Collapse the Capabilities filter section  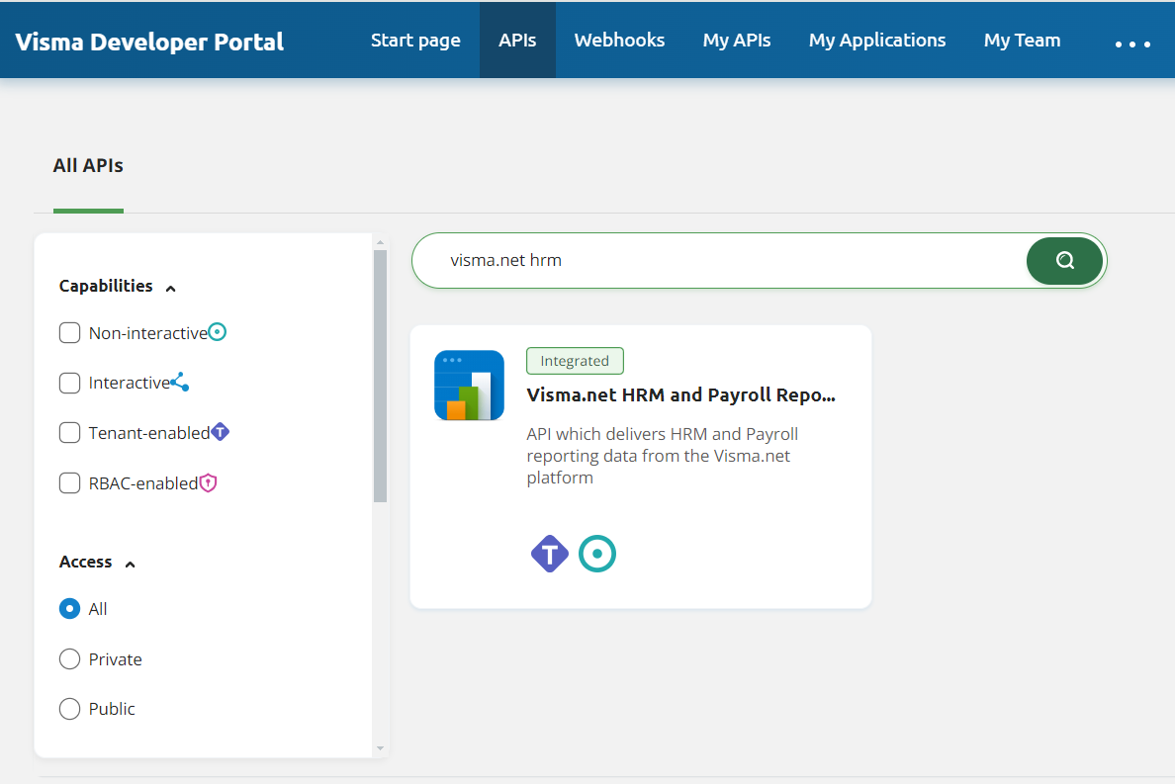pos(170,286)
